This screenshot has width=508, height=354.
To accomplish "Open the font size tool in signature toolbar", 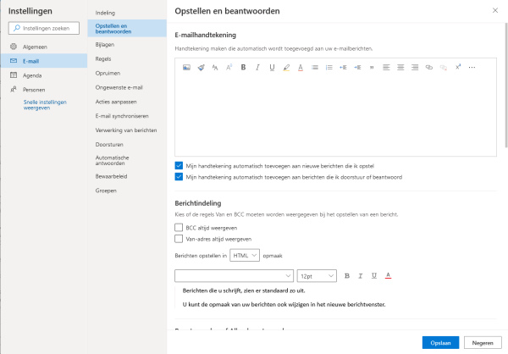I will pos(229,68).
